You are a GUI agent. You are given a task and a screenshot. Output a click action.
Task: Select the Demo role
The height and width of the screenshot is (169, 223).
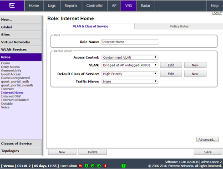5,63
